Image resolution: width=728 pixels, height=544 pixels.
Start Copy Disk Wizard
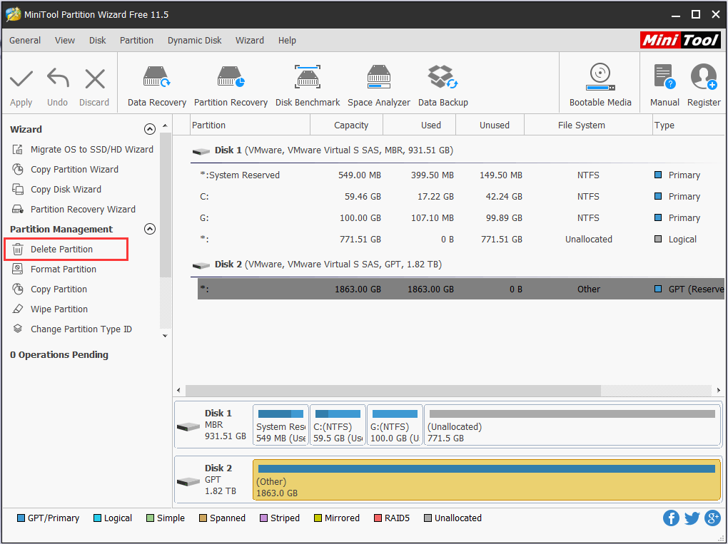[56, 189]
